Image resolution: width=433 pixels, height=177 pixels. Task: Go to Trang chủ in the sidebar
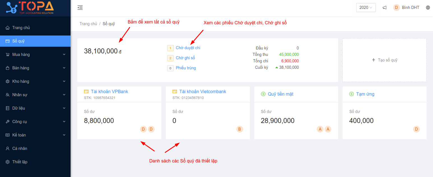tap(21, 28)
